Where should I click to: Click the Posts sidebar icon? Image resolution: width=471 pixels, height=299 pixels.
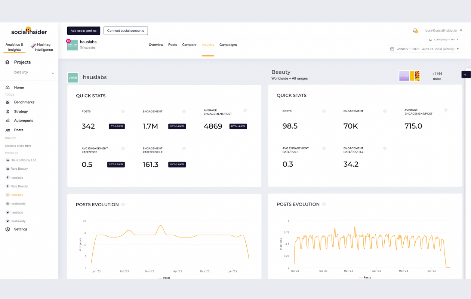7,130
